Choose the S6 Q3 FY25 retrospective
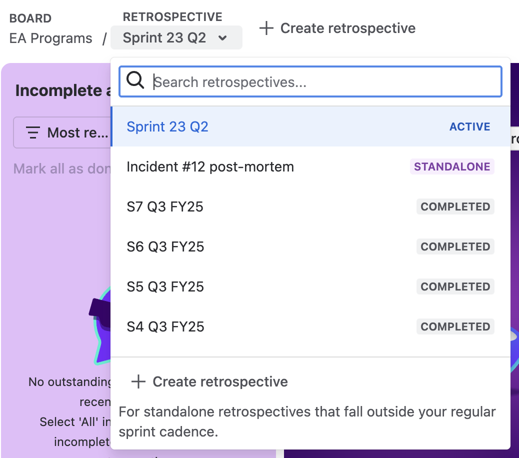The image size is (519, 458). click(x=310, y=247)
